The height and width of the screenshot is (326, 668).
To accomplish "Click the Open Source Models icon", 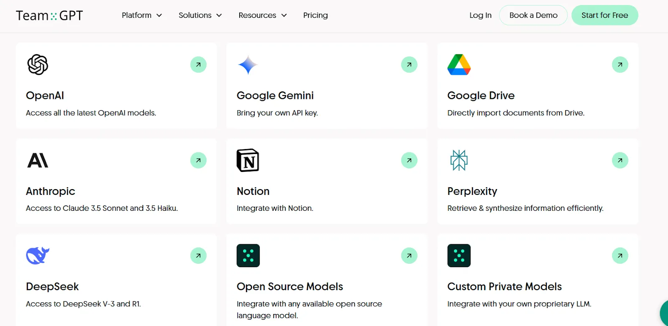I will coord(248,255).
